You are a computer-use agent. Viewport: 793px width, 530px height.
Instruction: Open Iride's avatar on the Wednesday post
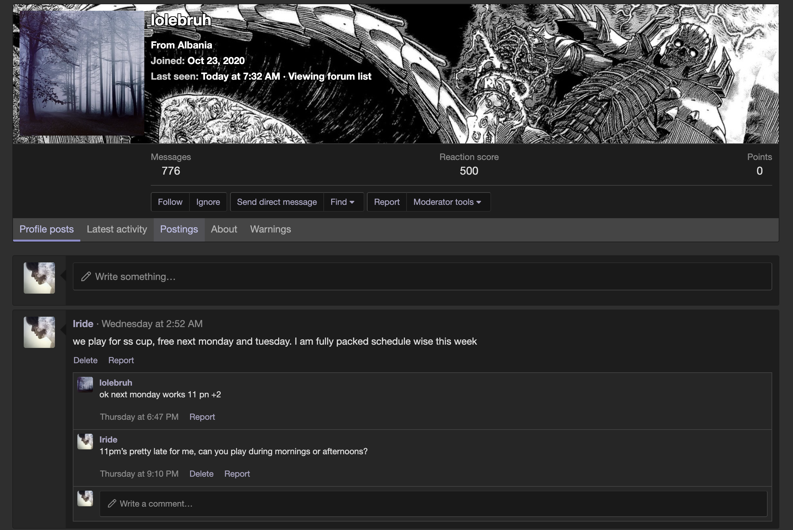tap(39, 332)
